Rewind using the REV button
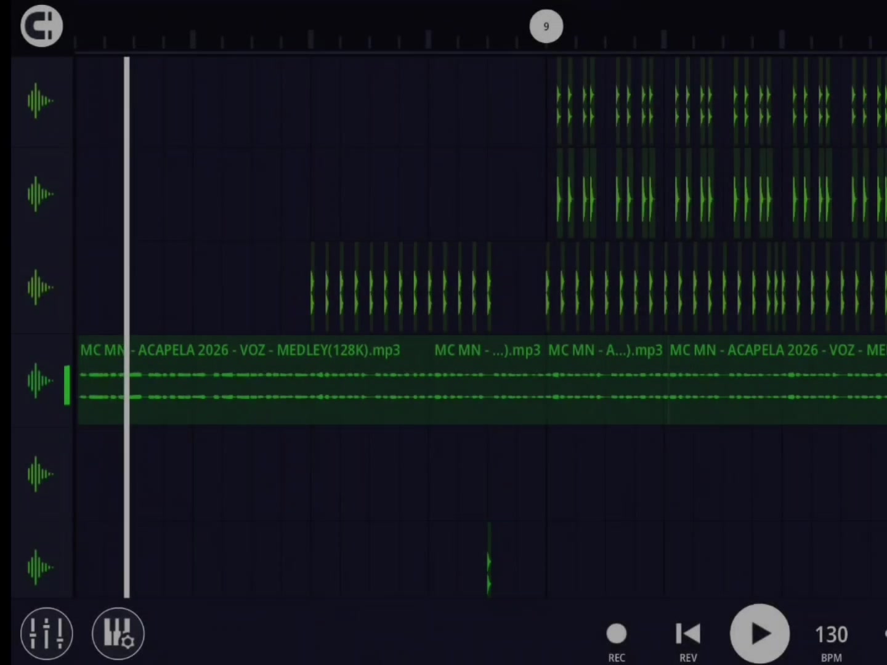 pyautogui.click(x=688, y=642)
